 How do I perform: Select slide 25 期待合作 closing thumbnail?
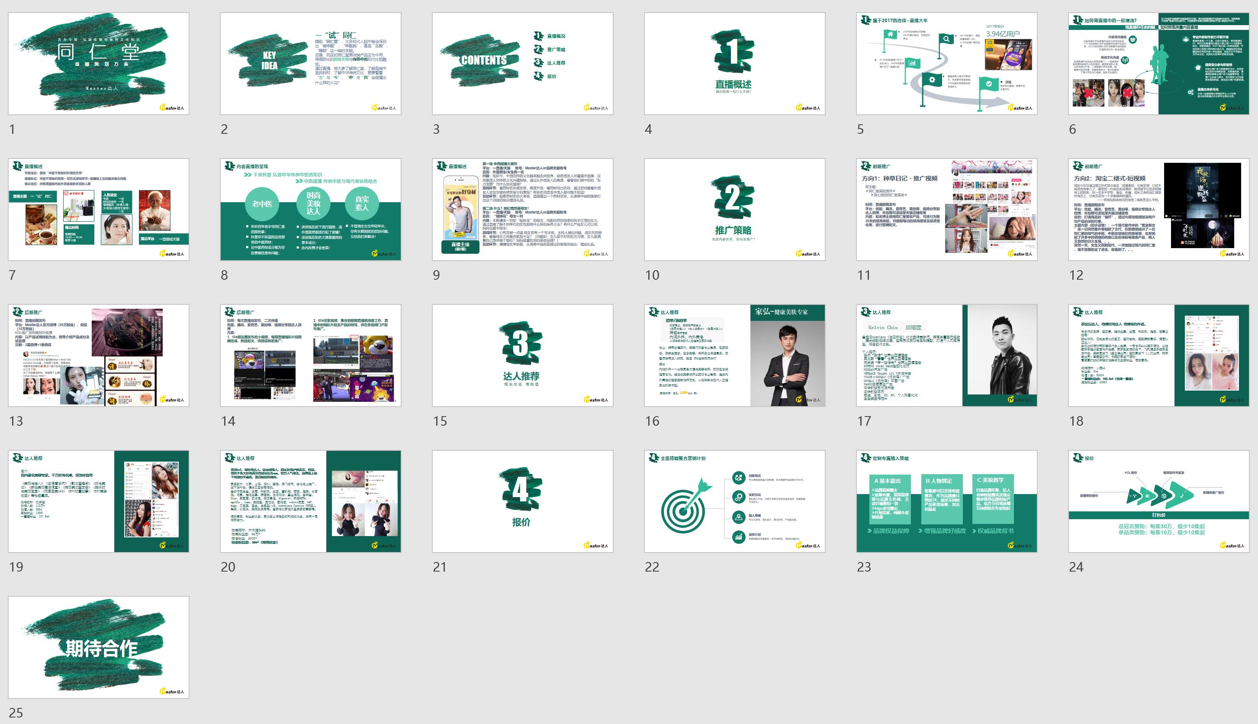[x=98, y=647]
